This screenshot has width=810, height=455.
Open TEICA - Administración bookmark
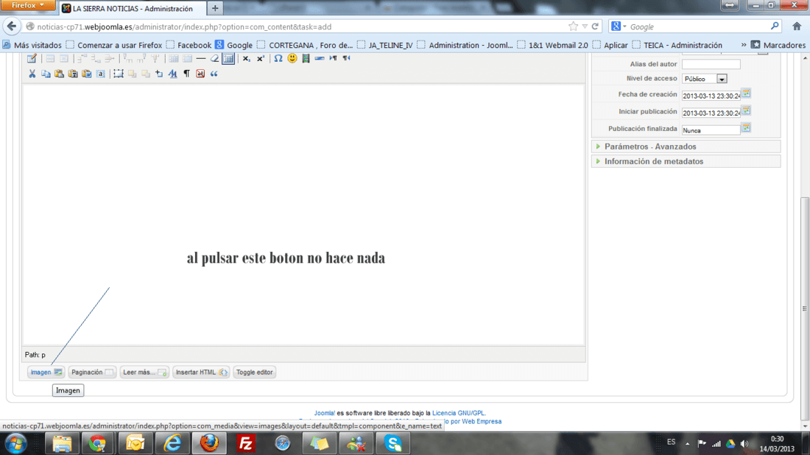(677, 45)
